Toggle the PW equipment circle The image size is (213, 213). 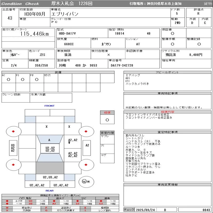[37, 79]
